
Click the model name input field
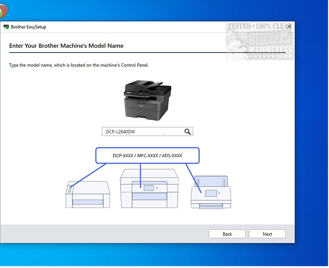pyautogui.click(x=147, y=132)
